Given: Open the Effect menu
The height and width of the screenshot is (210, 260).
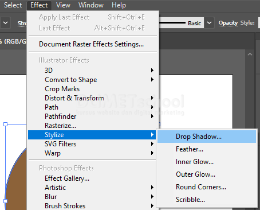Looking at the screenshot, I should click(x=39, y=5).
